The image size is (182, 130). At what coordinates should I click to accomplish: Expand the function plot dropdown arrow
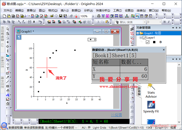29,16
